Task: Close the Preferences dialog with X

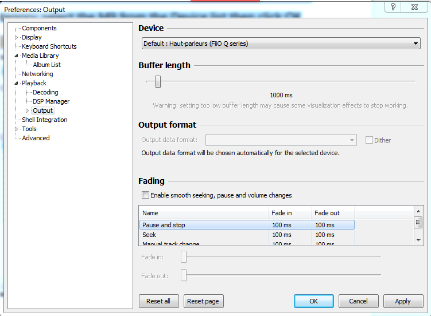Action: tap(414, 7)
